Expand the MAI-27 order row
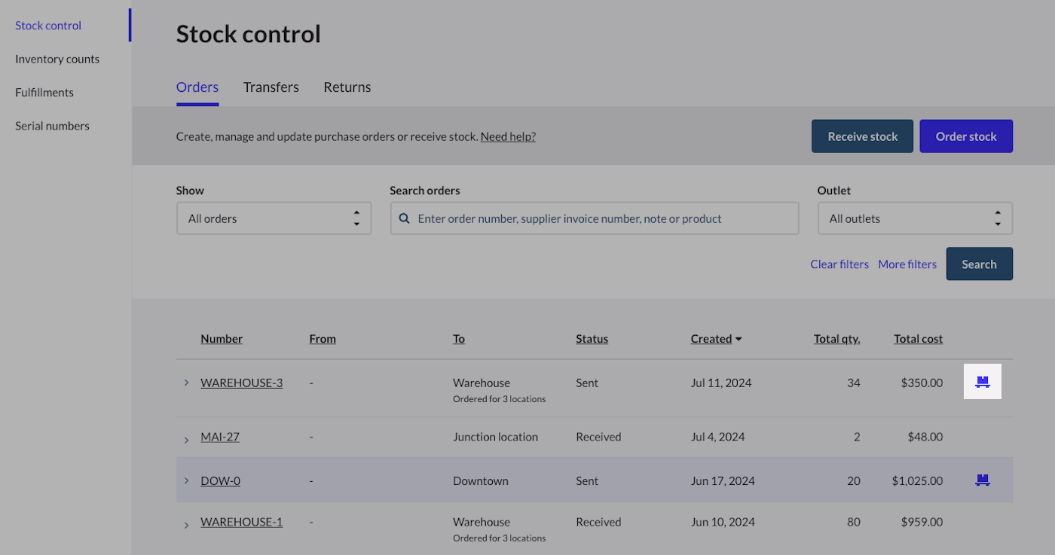The image size is (1055, 555). coord(186,440)
